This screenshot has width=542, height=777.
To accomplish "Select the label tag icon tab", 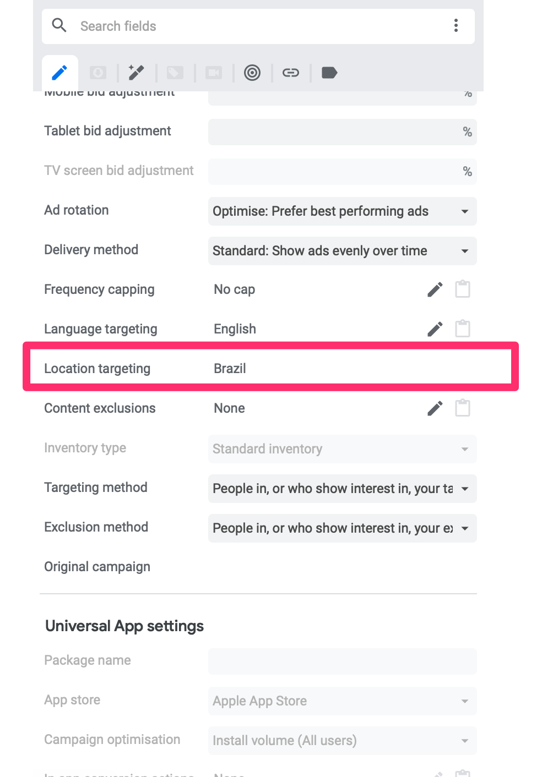I will 329,73.
